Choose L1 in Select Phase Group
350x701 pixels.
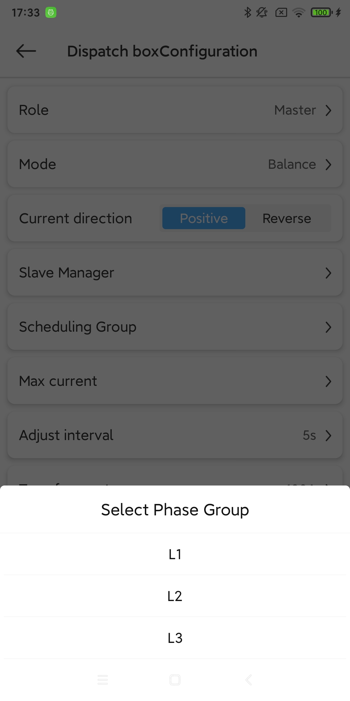tap(175, 554)
